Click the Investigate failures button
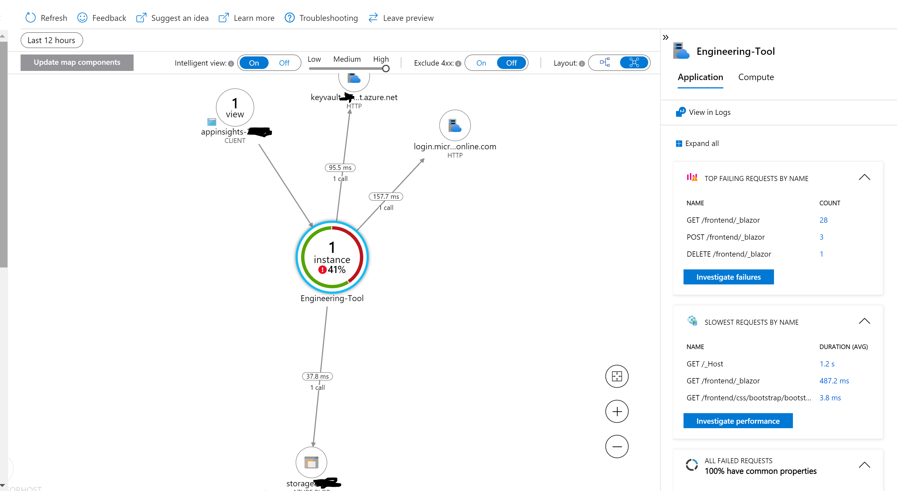The height and width of the screenshot is (491, 897). [728, 277]
